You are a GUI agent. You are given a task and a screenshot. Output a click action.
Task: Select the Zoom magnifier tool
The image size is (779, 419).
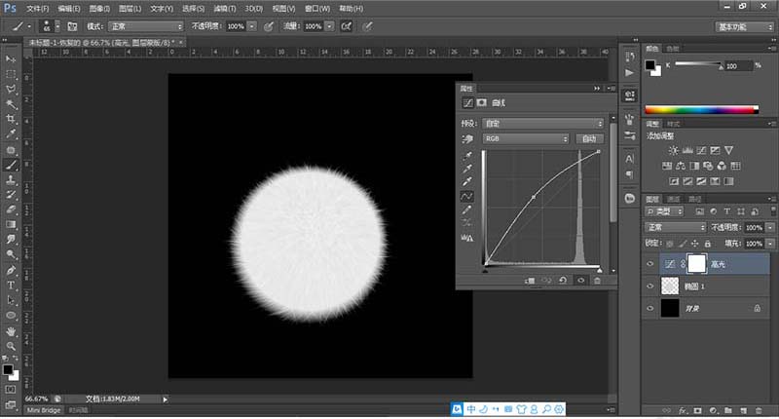(x=12, y=345)
